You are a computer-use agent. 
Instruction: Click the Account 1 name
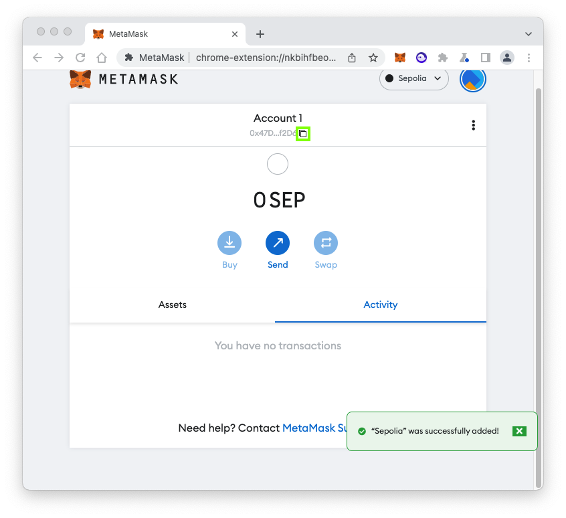[x=278, y=118]
